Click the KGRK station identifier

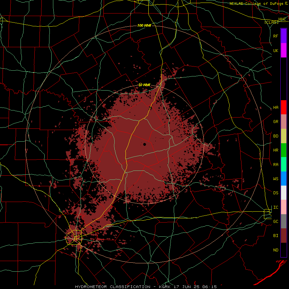point(165,287)
